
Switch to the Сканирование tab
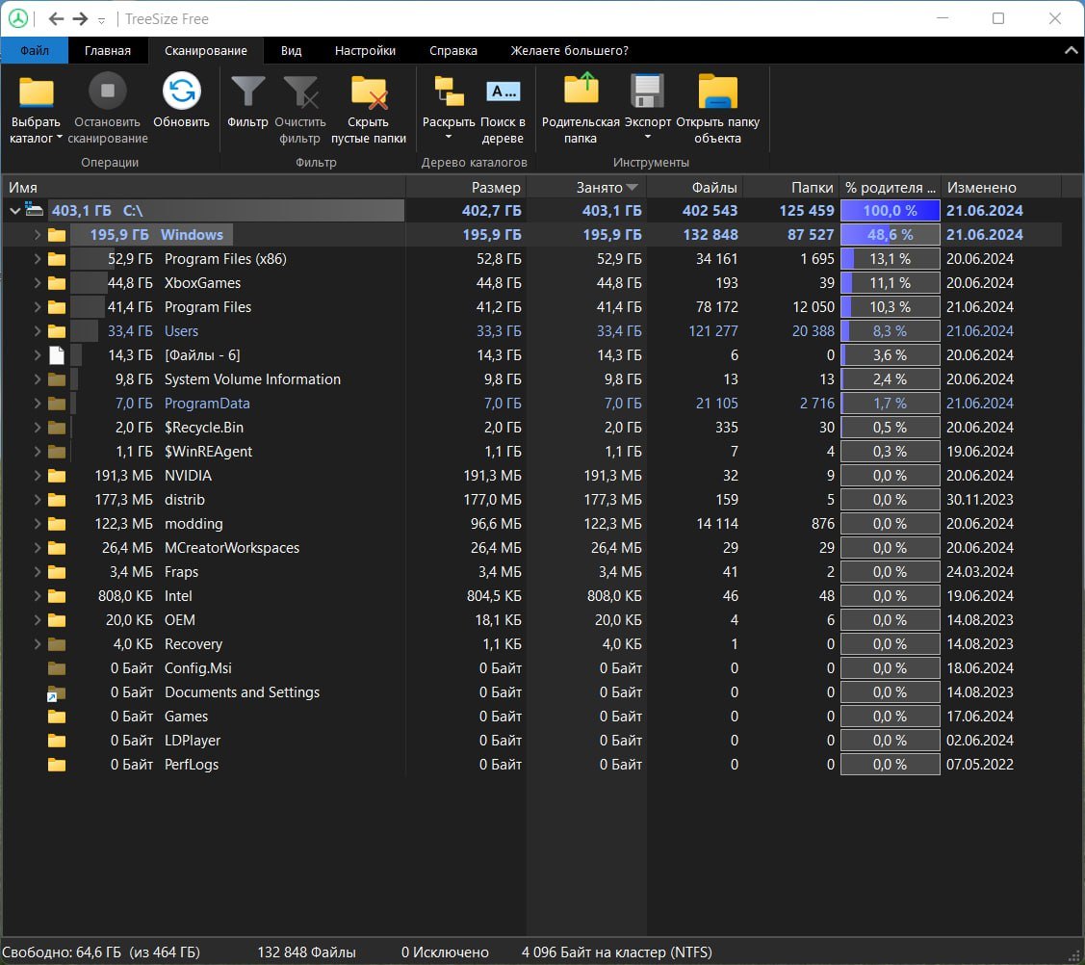(x=205, y=50)
